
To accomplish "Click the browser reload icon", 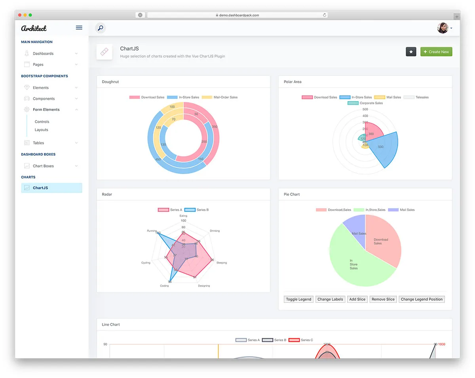I will click(x=325, y=15).
